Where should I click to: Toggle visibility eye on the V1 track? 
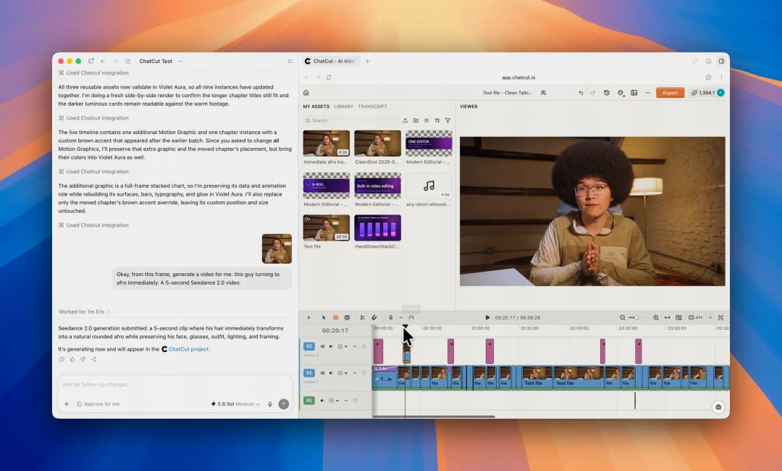322,372
